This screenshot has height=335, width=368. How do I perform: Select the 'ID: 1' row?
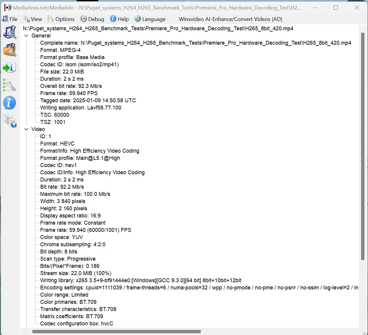pyautogui.click(x=46, y=136)
